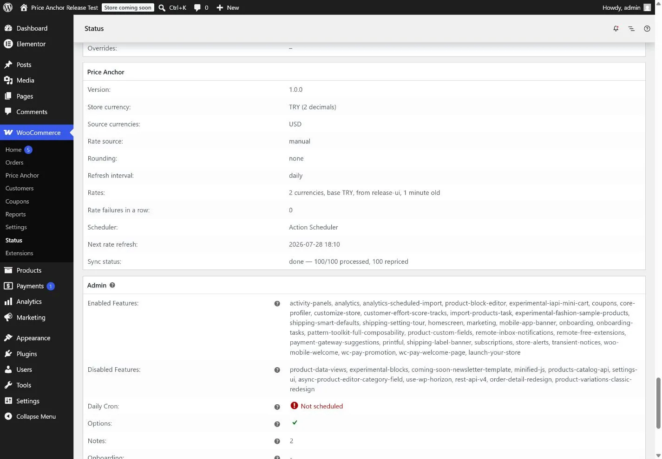
Task: Click the Marketing megaphone icon
Action: pos(8,317)
